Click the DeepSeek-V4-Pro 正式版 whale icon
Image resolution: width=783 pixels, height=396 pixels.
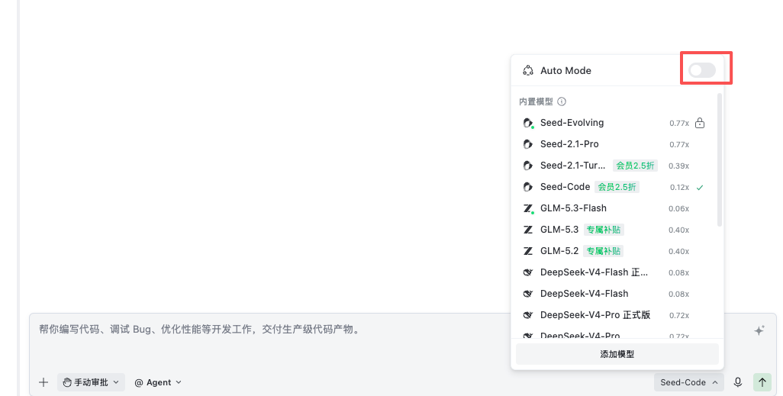tap(528, 315)
